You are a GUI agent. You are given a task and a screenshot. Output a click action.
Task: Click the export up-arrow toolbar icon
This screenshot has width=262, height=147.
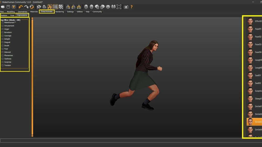pyautogui.click(x=14, y=7)
